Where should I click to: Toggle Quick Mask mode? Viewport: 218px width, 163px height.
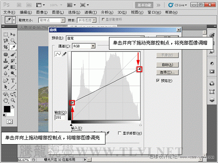[x=9, y=122]
